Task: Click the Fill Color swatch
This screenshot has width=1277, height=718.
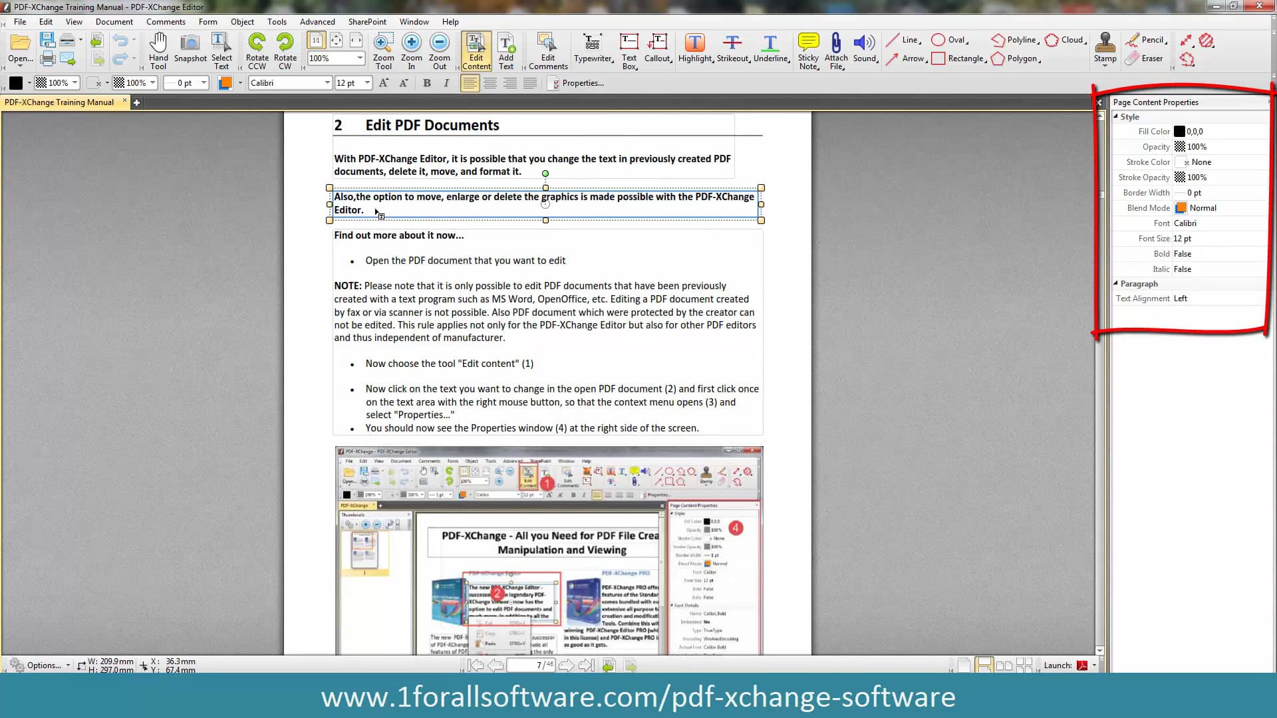Action: coord(1180,132)
